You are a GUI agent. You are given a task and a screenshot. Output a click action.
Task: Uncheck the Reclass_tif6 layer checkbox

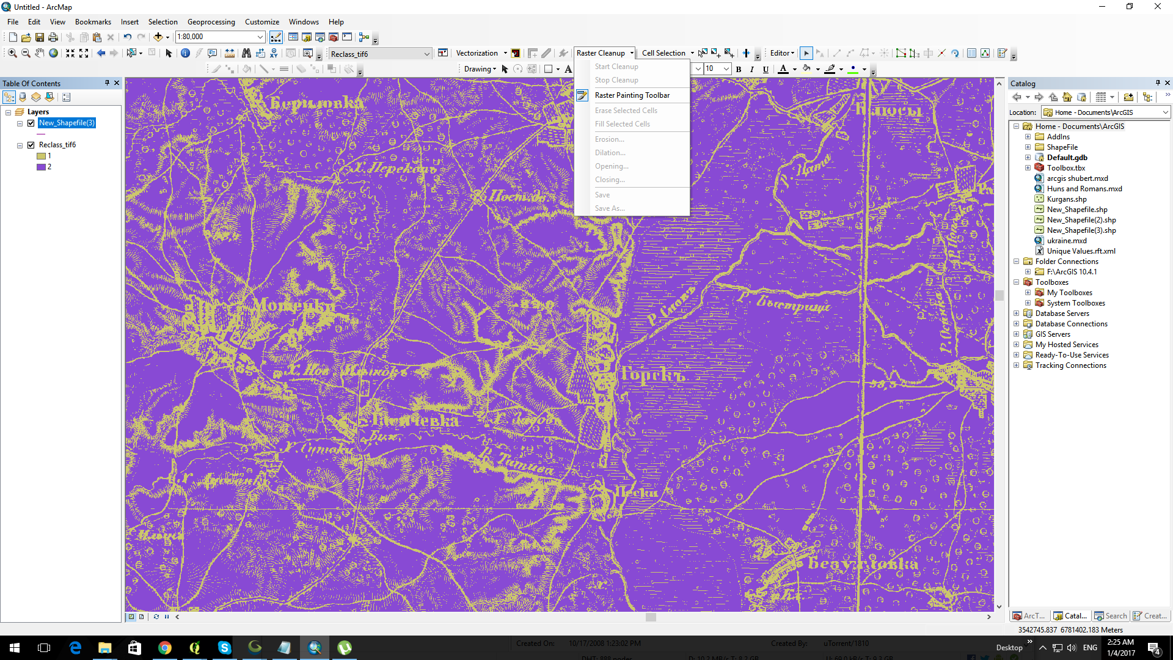pyautogui.click(x=31, y=145)
